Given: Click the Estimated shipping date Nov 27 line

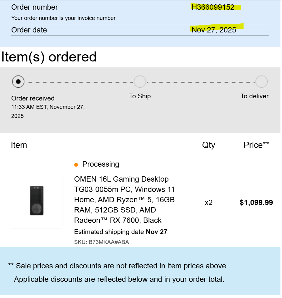Looking at the screenshot, I should tap(120, 232).
